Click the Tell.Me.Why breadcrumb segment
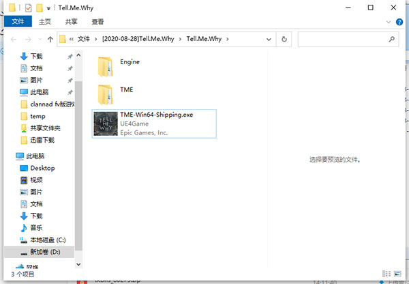 (x=204, y=39)
